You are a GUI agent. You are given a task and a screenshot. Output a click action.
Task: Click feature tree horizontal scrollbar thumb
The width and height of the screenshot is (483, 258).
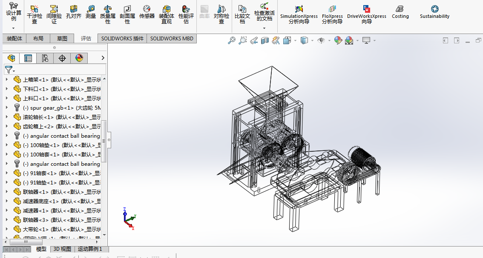[x=26, y=242]
